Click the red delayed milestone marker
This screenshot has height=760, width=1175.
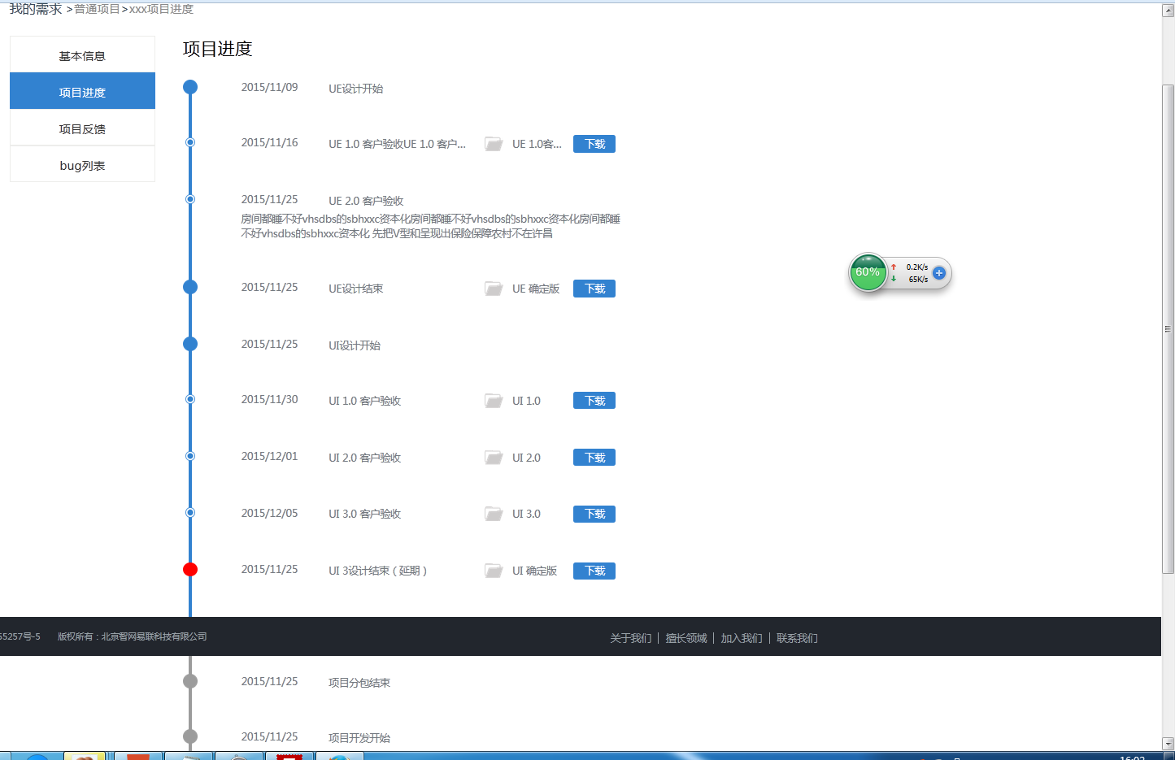190,569
